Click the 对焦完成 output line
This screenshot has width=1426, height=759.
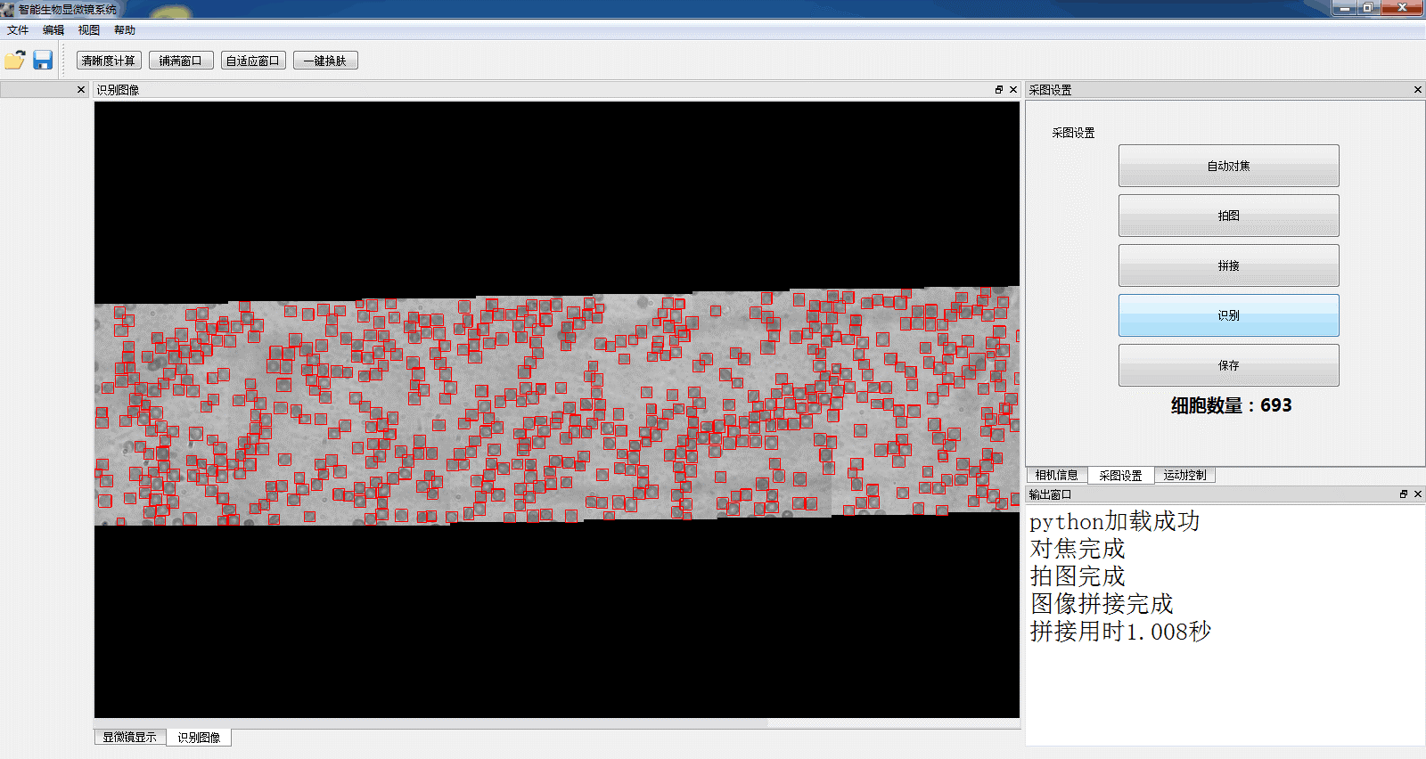1078,549
